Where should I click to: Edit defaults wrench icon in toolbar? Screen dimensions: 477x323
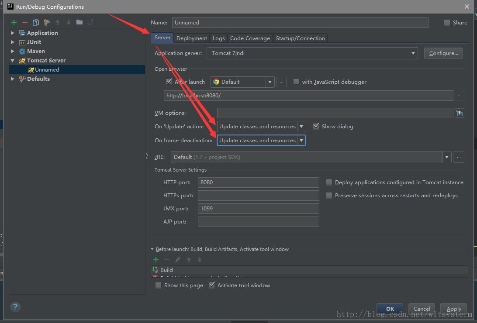47,22
